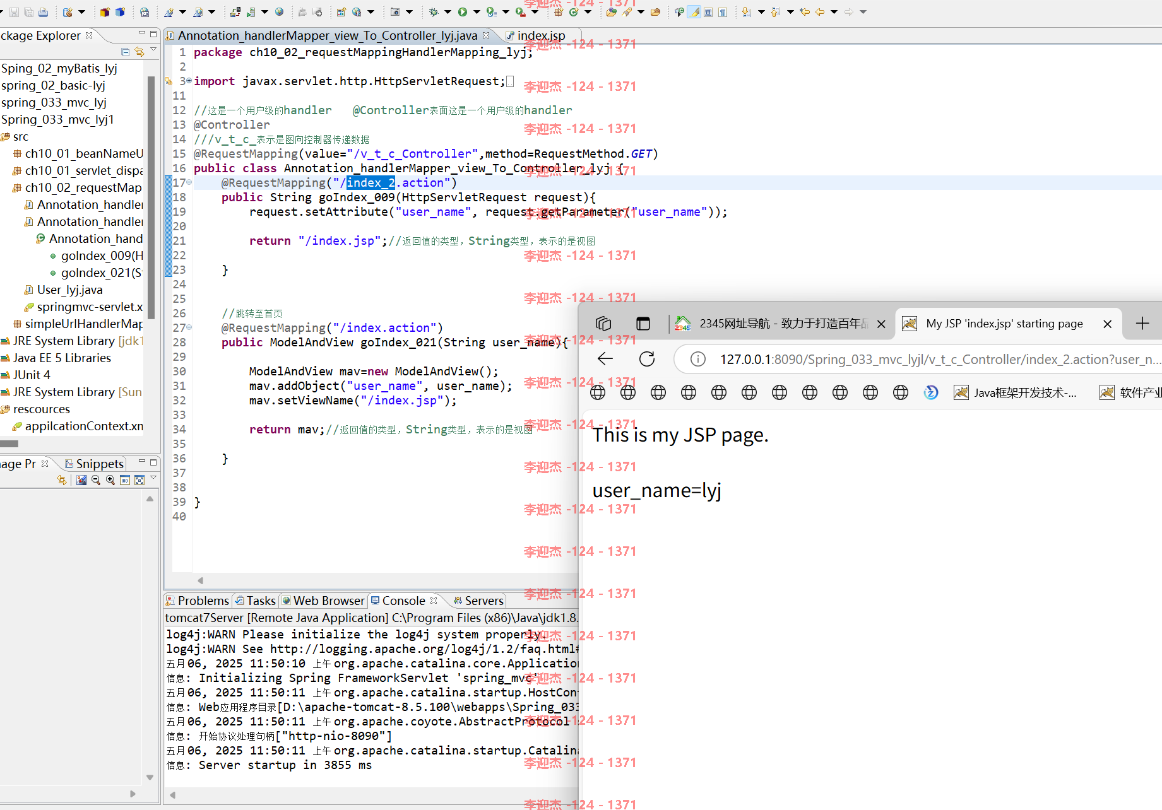Click browser workspaces icon at window left
The height and width of the screenshot is (810, 1162).
coord(603,324)
